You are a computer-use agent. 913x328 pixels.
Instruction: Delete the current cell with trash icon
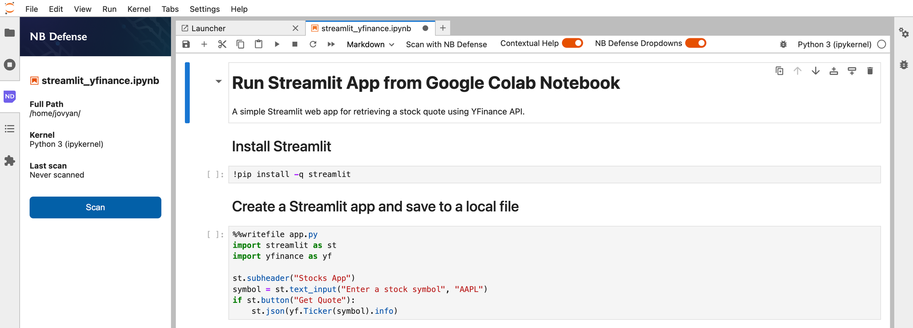click(x=870, y=71)
